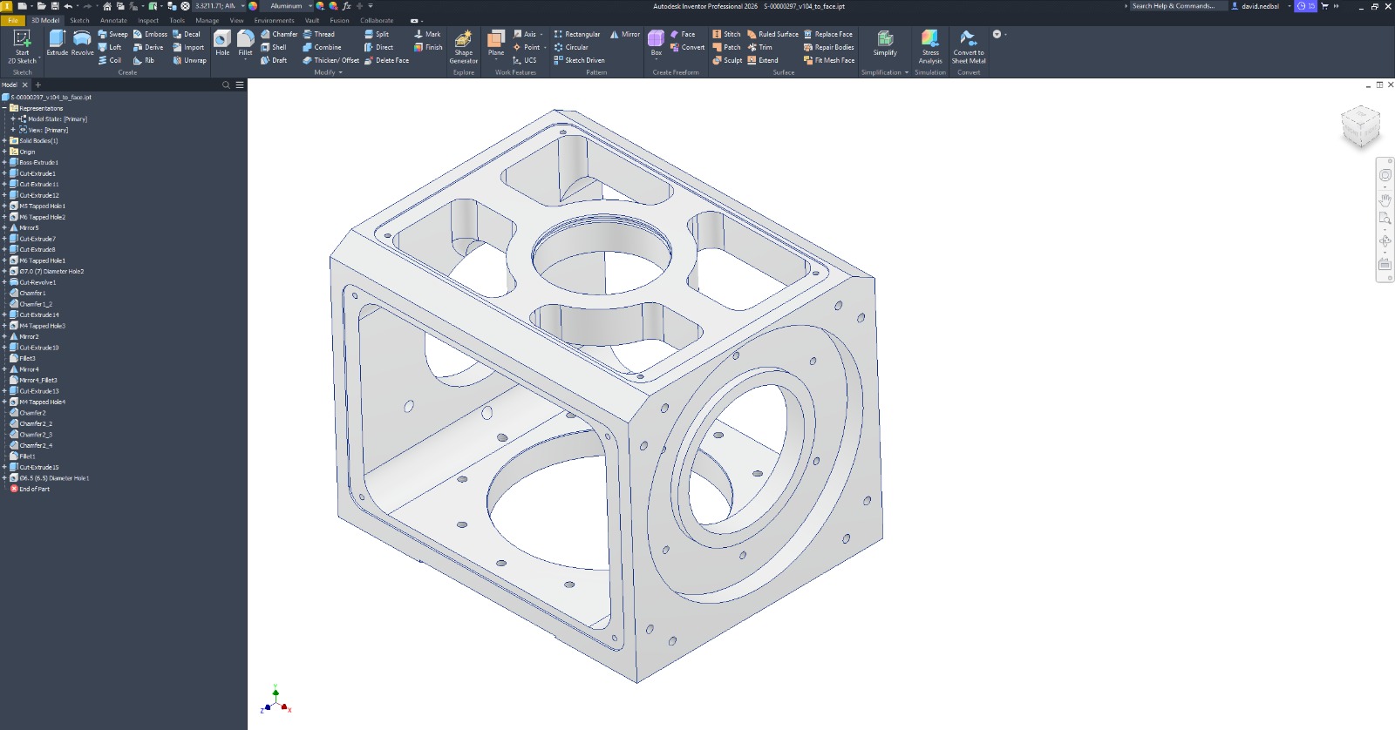Select the Ruled Surface tool
This screenshot has width=1395, height=730.
point(772,34)
